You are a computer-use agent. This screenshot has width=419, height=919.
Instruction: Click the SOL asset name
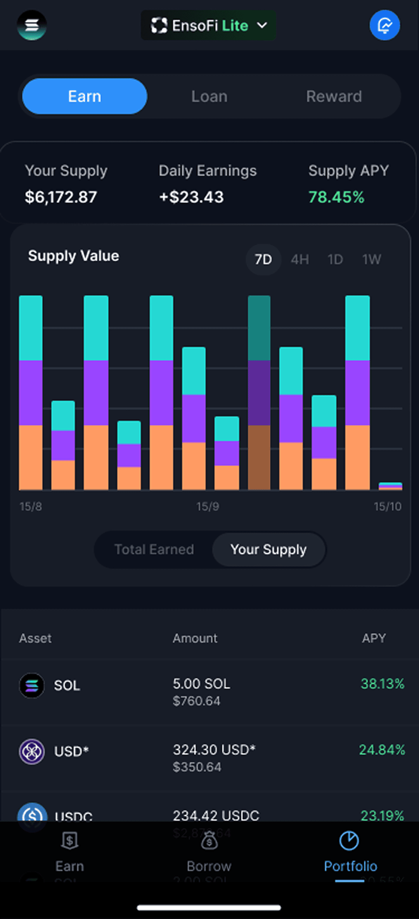pyautogui.click(x=67, y=685)
